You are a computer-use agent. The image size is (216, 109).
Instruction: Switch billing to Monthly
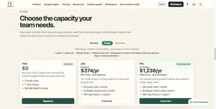(x=94, y=43)
